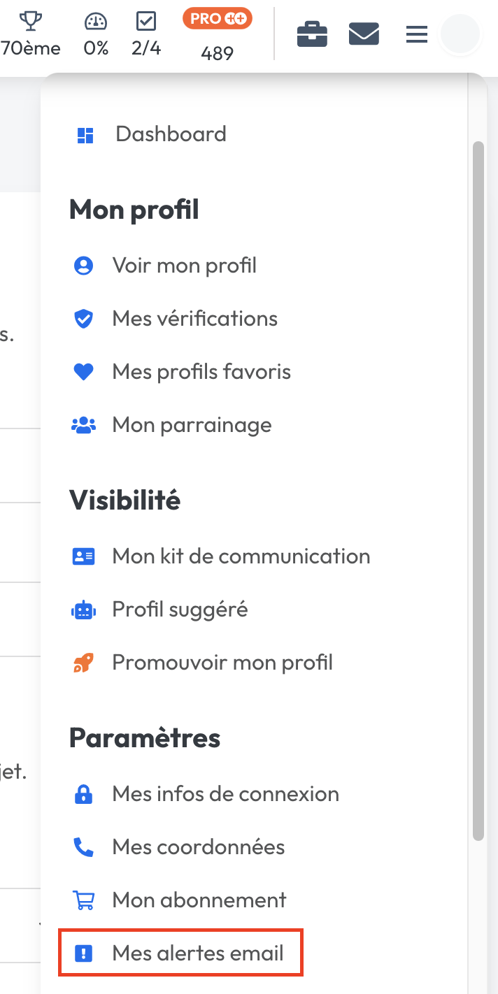Click the PRO badge

pyautogui.click(x=218, y=19)
